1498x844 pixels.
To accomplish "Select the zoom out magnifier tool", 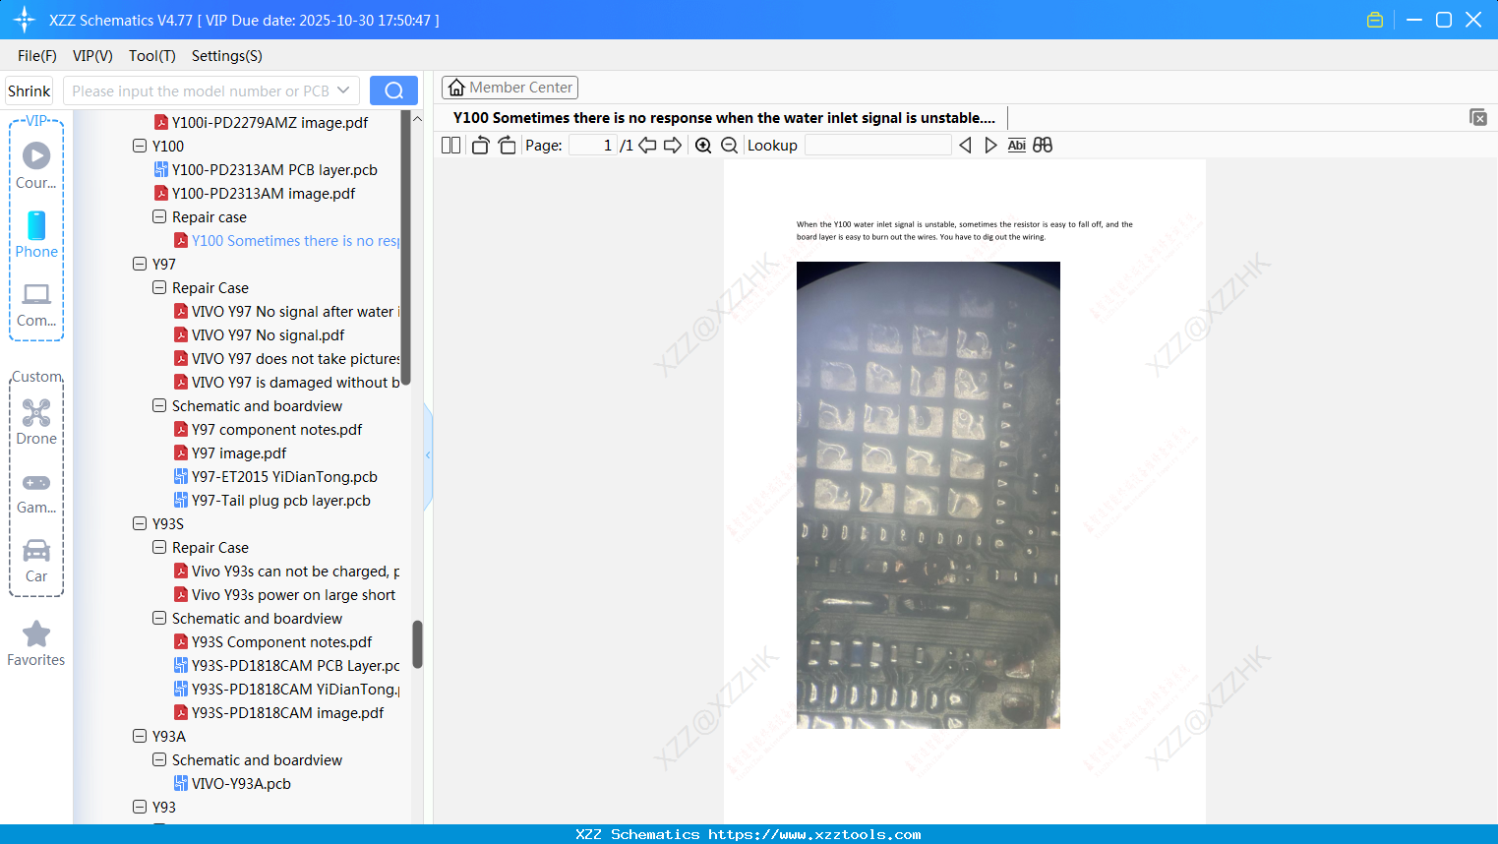I will [729, 145].
